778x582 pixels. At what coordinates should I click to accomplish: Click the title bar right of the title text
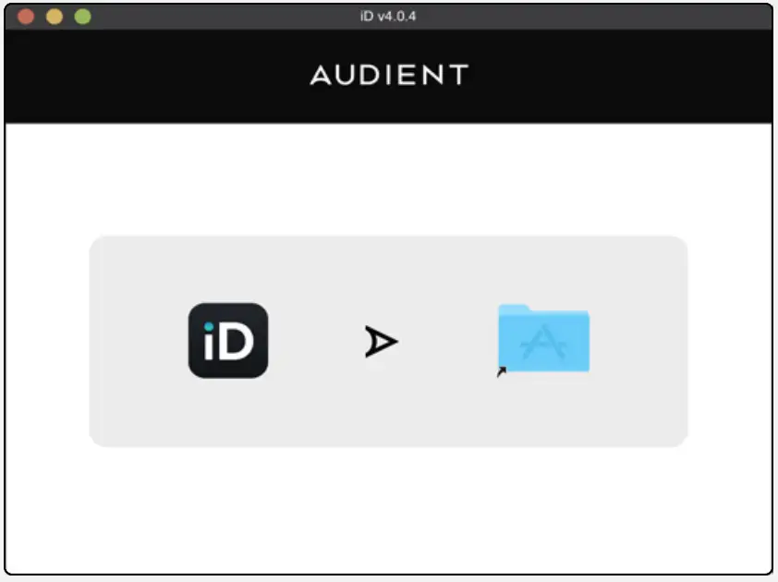pos(591,16)
